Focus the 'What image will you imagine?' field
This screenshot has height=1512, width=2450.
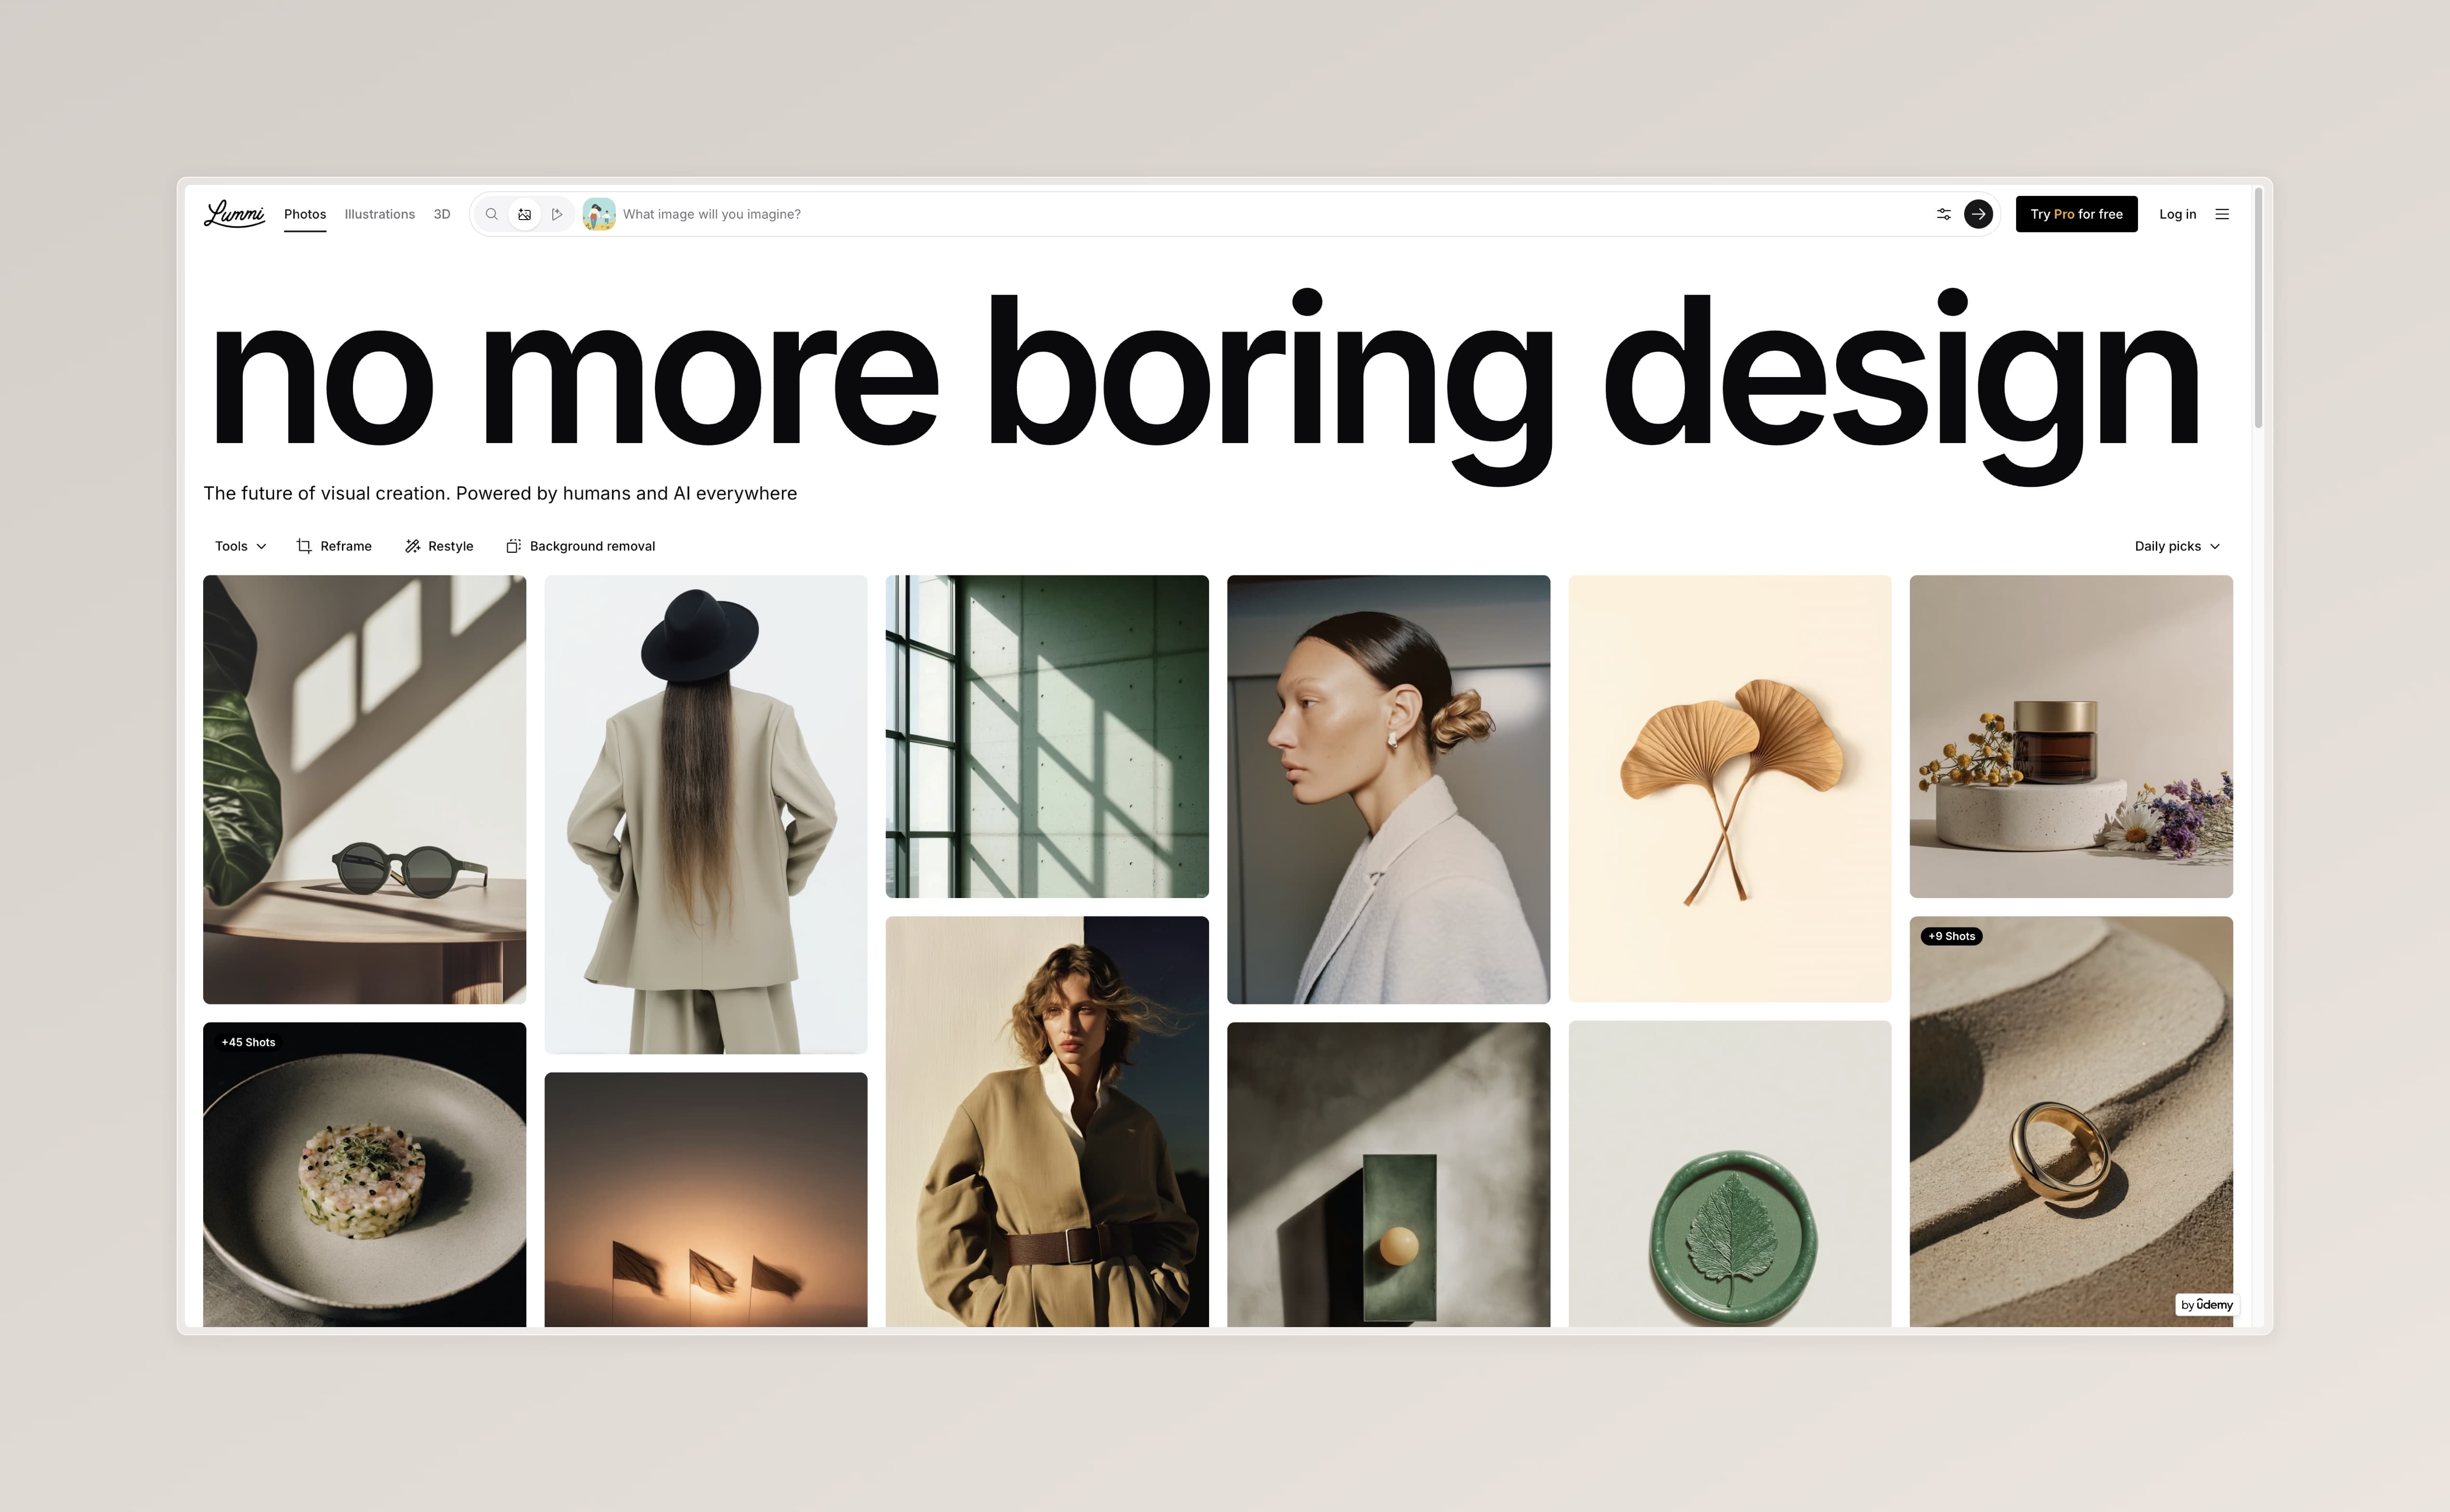1270,214
